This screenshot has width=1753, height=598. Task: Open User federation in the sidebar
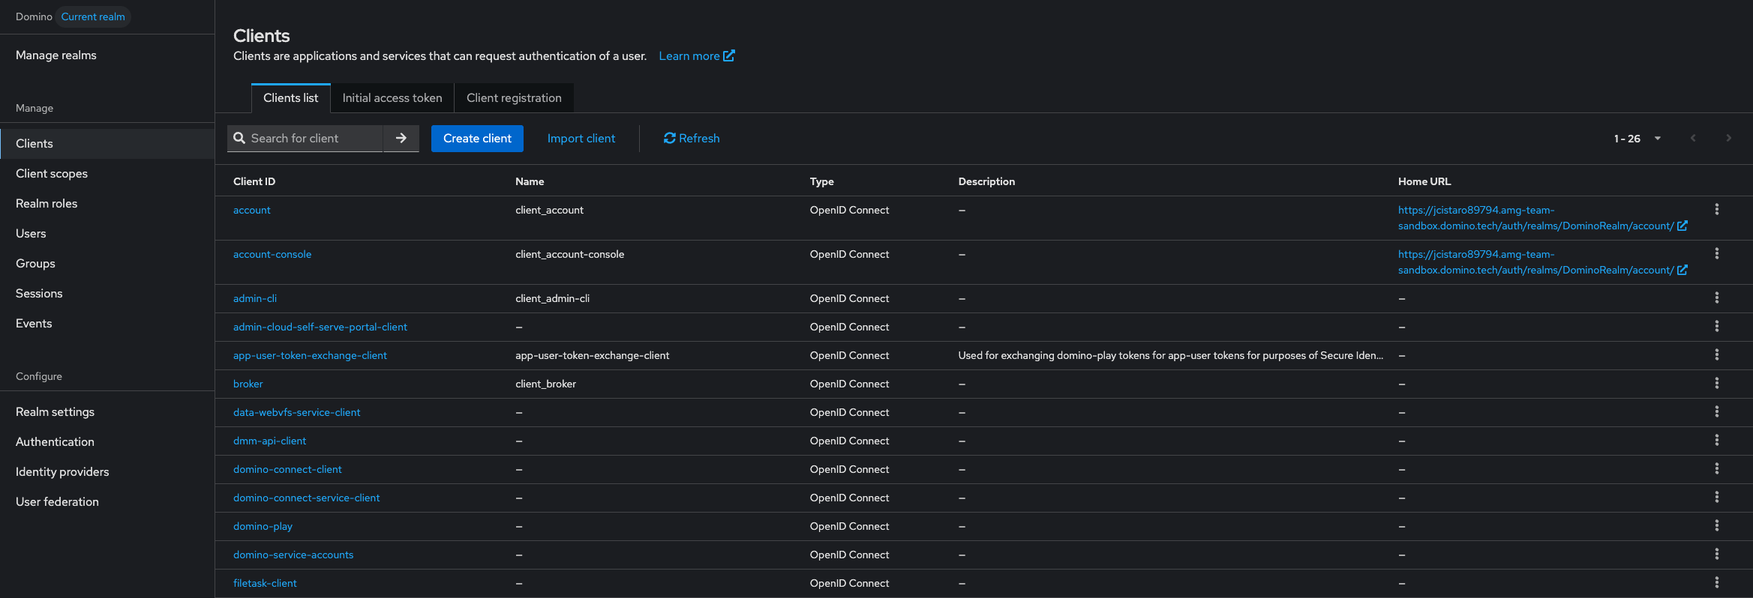[x=107, y=501]
